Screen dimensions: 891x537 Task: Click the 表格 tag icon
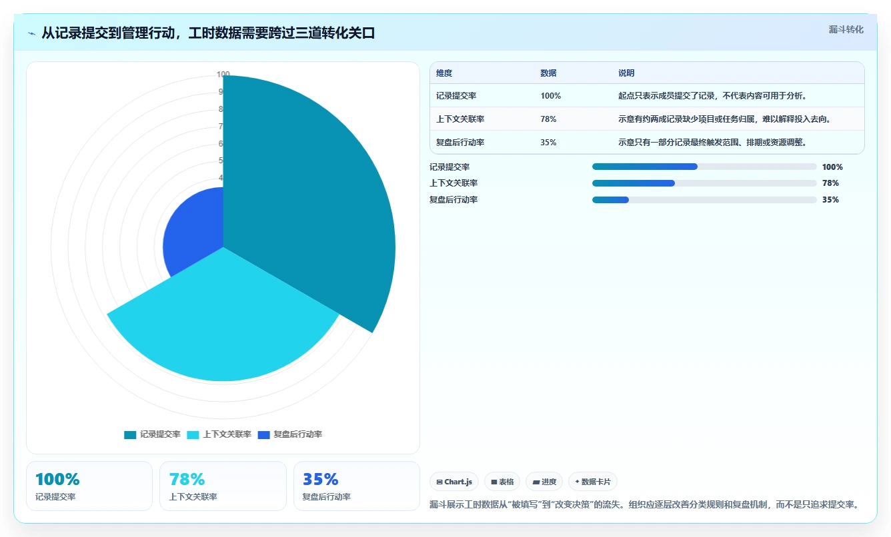[x=494, y=482]
